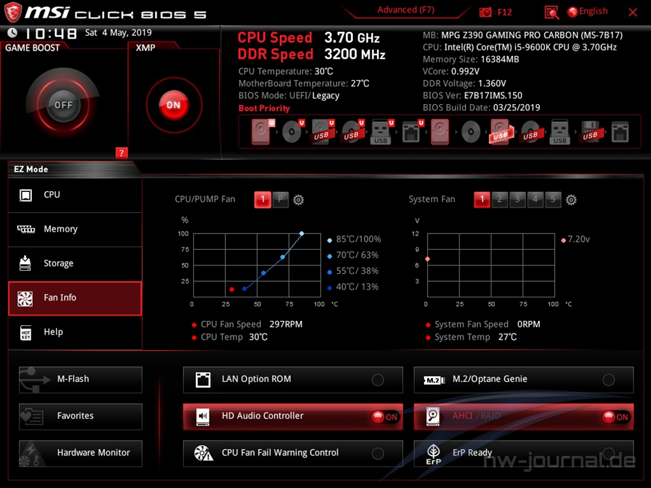Switch to Advanced (F7) mode
The width and height of the screenshot is (651, 488).
click(x=406, y=10)
